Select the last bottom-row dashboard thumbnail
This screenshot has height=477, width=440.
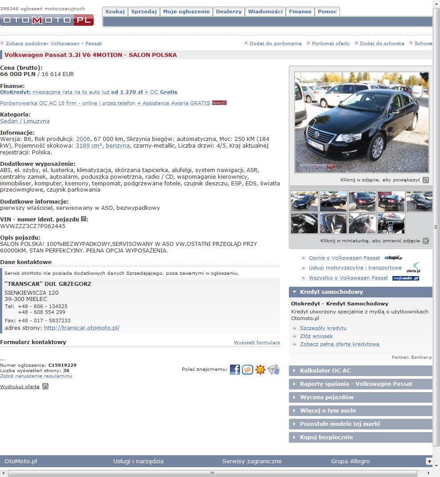click(x=391, y=223)
